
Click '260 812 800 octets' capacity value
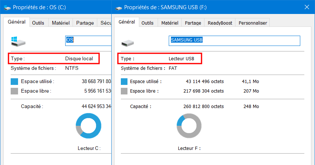pyautogui.click(x=203, y=107)
